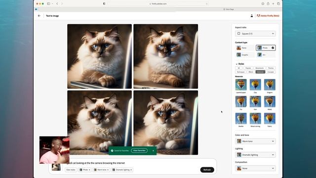Choose Art content type

pyautogui.click(x=266, y=55)
